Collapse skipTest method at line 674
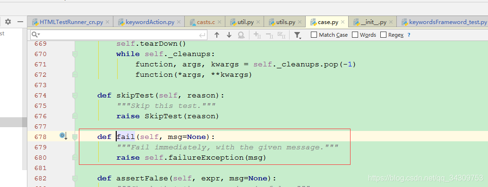This screenshot has width=488, height=187. (75, 96)
